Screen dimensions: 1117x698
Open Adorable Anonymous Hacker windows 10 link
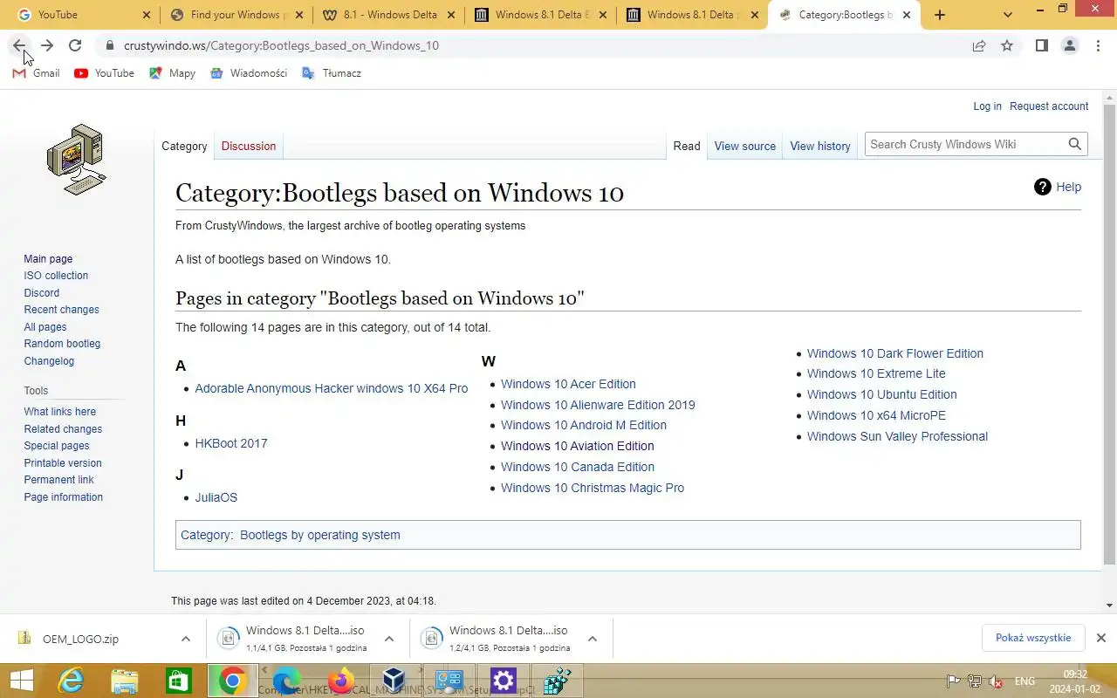pos(332,388)
